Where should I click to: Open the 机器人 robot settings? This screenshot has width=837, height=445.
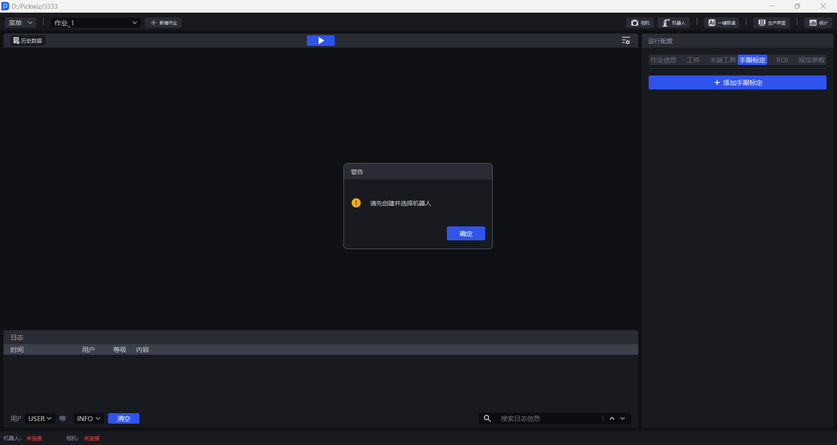(x=674, y=23)
